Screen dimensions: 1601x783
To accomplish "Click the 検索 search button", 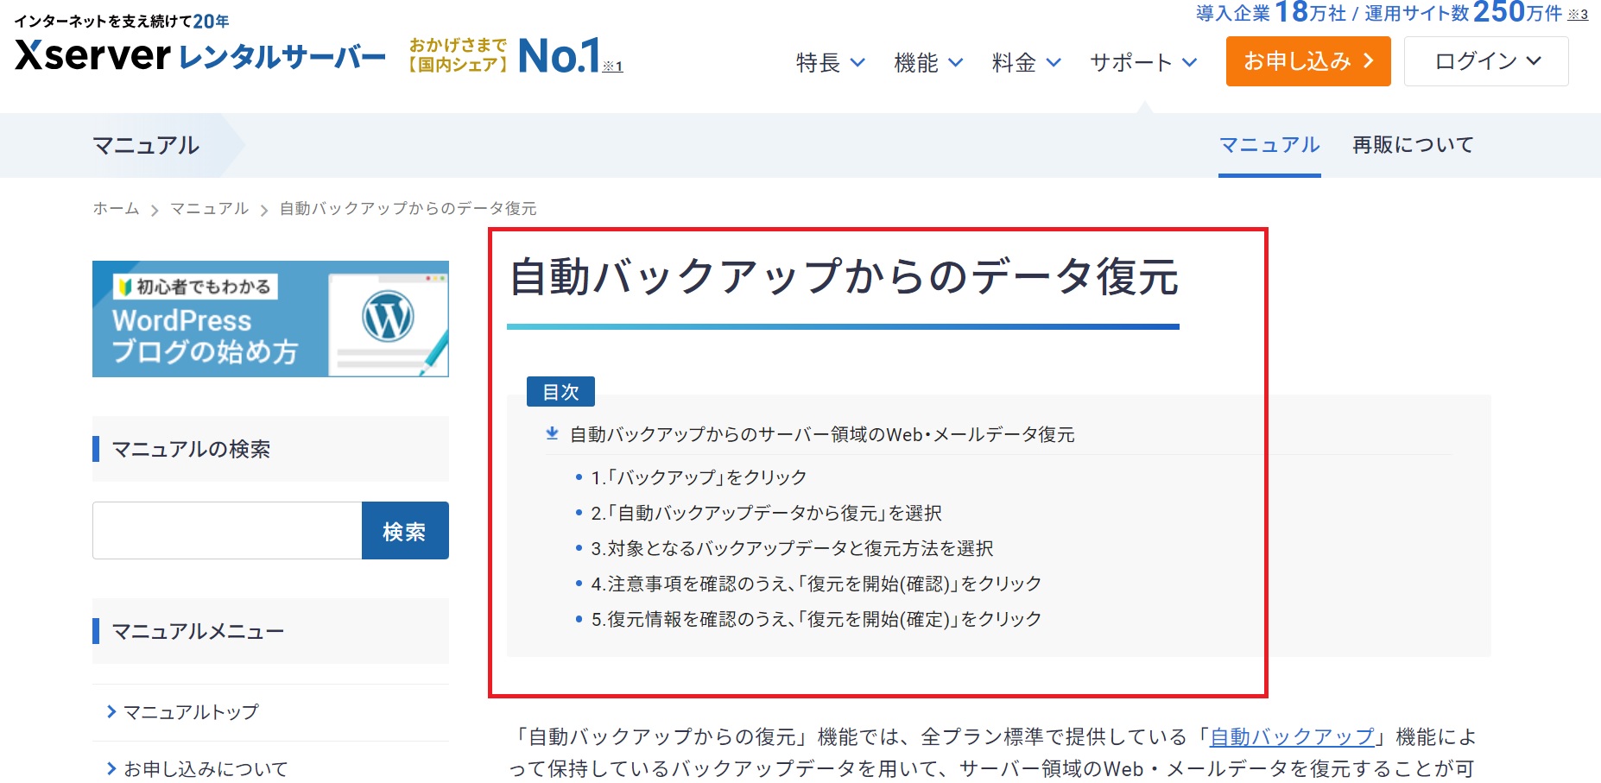I will click(x=404, y=530).
